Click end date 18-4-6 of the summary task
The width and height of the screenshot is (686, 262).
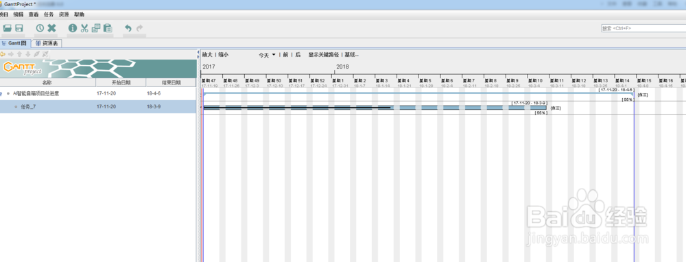(x=154, y=93)
